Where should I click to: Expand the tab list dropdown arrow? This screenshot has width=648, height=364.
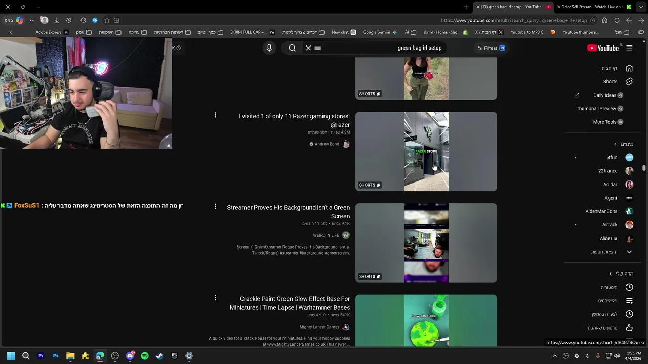tap(641, 7)
